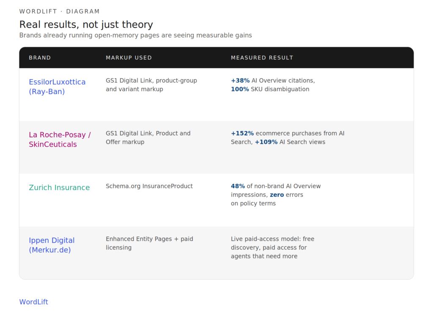Select the BRAND column header
This screenshot has height=312, width=433.
(x=40, y=58)
